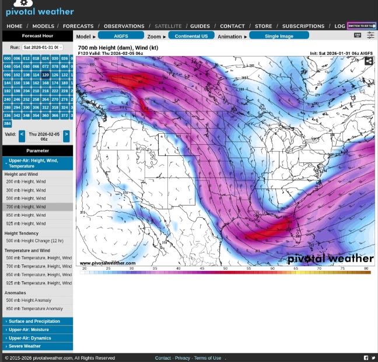The height and width of the screenshot is (362, 378).
Task: Expand the Severe Weather section
Action: 37,346
